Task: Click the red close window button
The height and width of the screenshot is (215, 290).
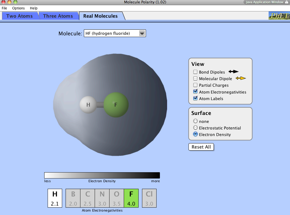Action: (x=3, y=2)
